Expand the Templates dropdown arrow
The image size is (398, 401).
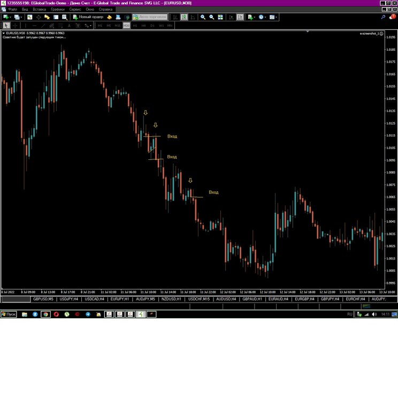tap(277, 18)
